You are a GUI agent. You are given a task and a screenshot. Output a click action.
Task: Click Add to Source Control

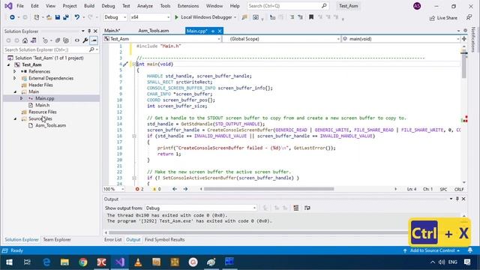point(432,250)
